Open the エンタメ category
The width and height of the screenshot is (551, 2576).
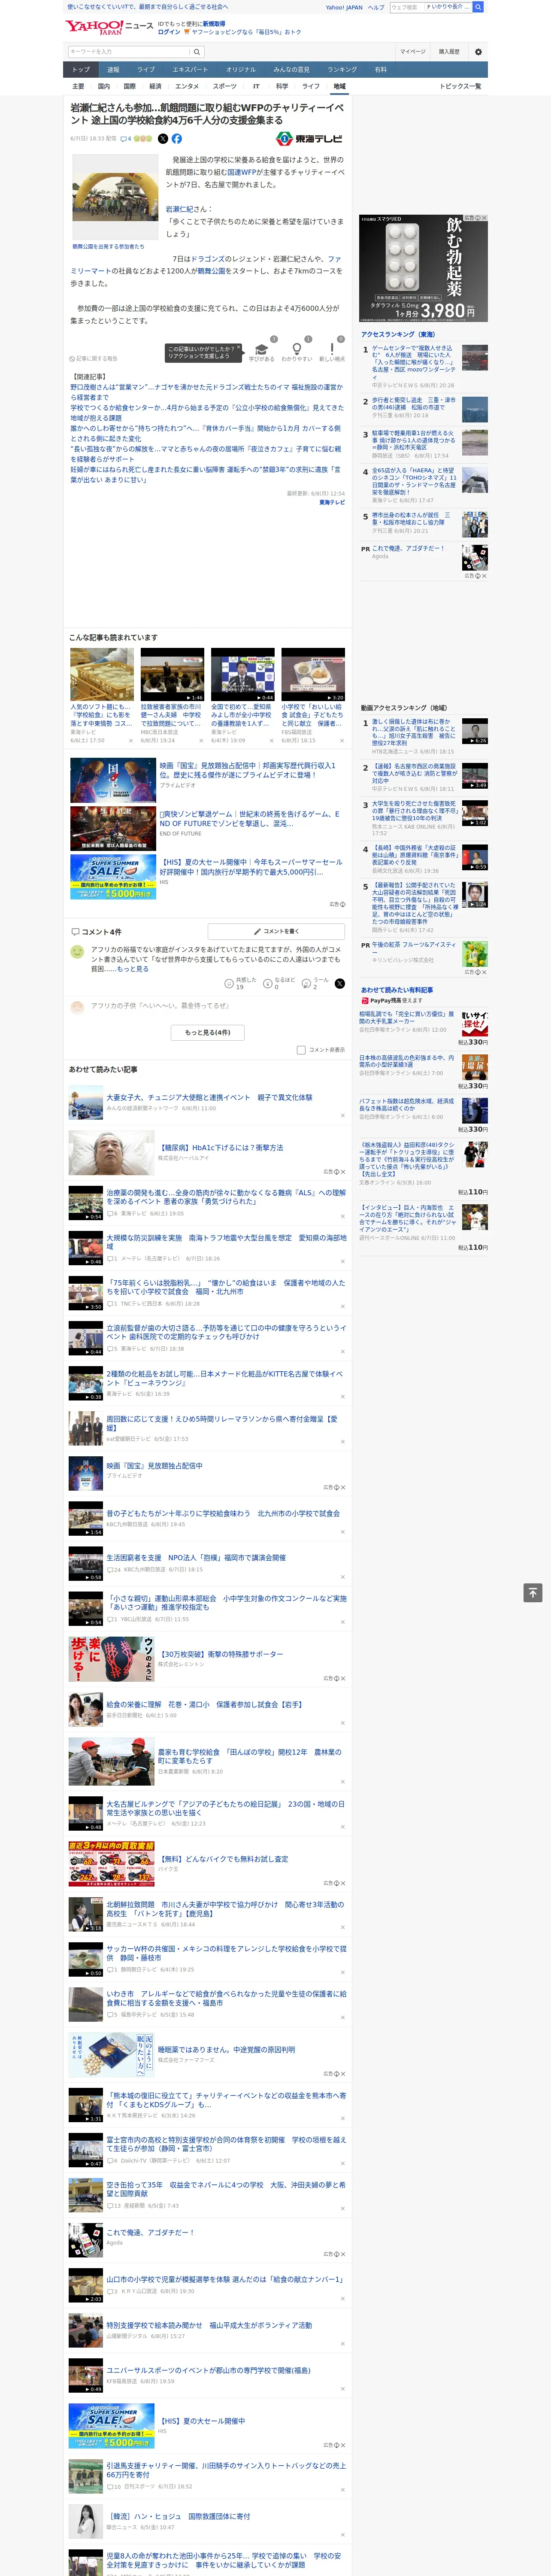click(x=187, y=86)
